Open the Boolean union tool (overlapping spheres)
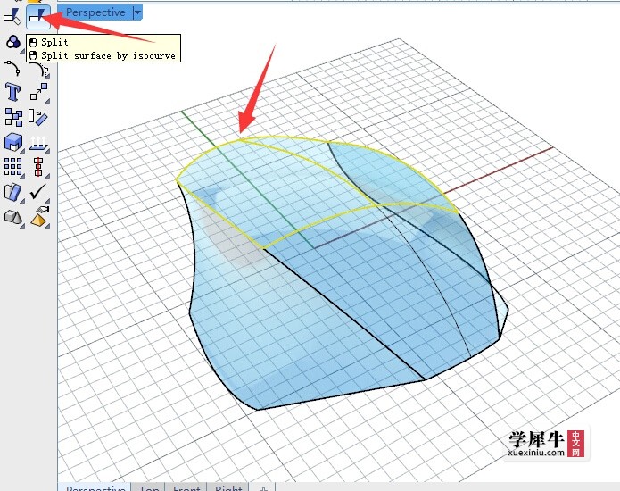The width and height of the screenshot is (620, 491). (x=13, y=42)
